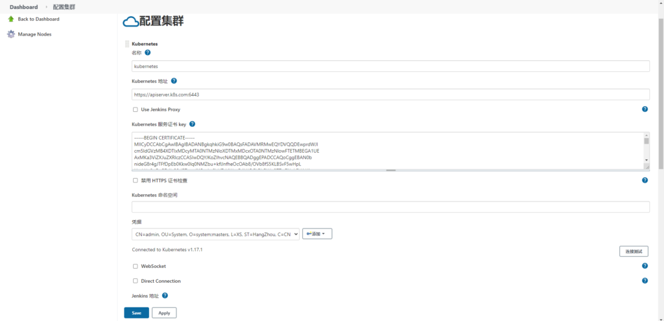Screen dimensions: 664x321
Task: Click the Save button
Action: (x=136, y=313)
